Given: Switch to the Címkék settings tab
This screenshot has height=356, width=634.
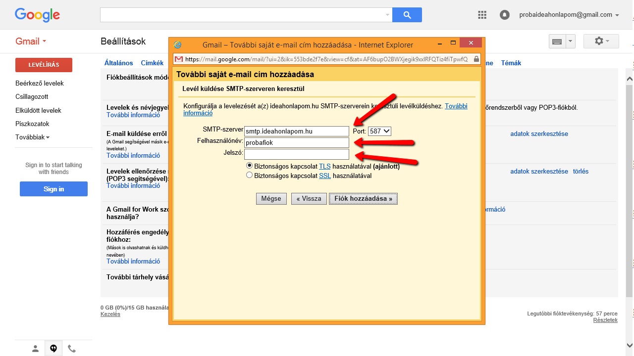Looking at the screenshot, I should click(152, 63).
